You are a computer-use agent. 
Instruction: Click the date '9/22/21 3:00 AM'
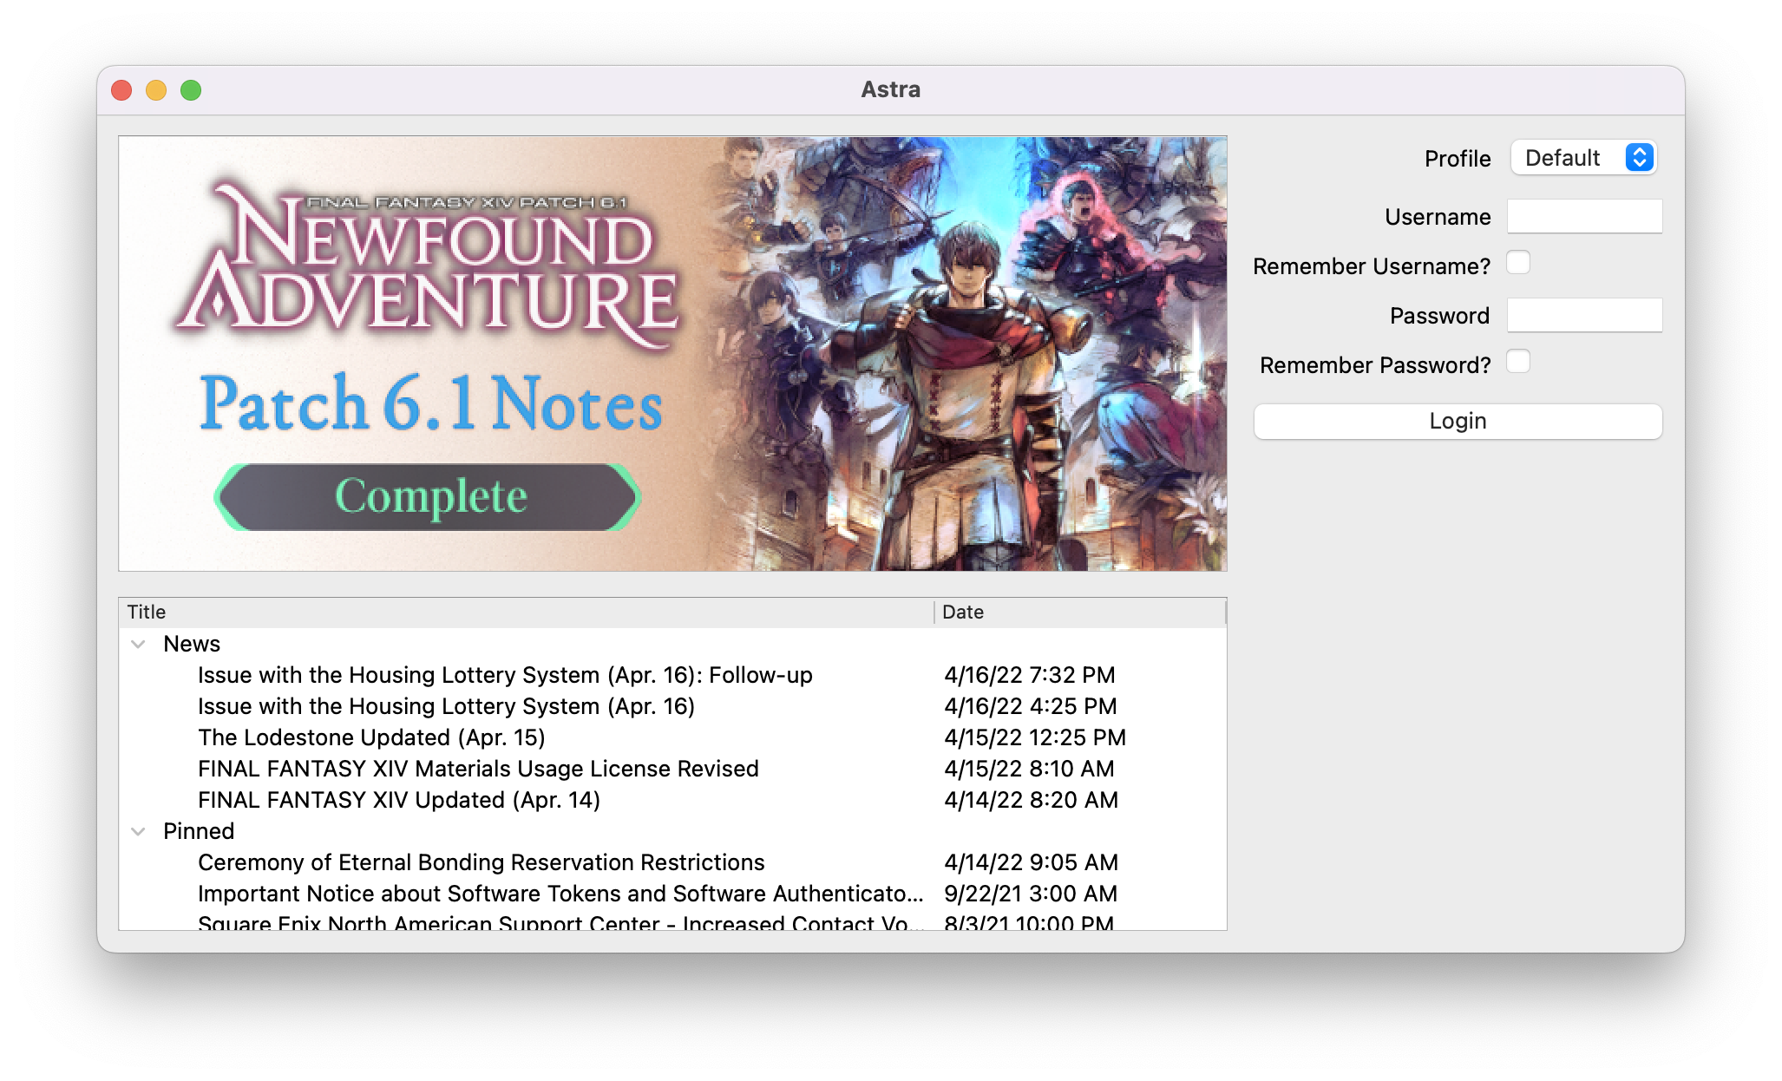click(1031, 894)
